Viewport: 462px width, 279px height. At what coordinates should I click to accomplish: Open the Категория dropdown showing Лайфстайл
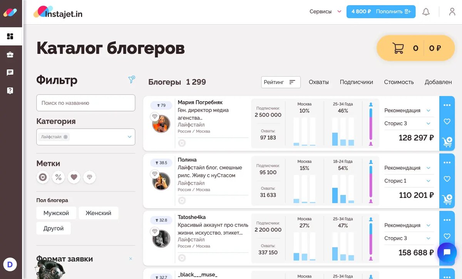click(x=85, y=137)
